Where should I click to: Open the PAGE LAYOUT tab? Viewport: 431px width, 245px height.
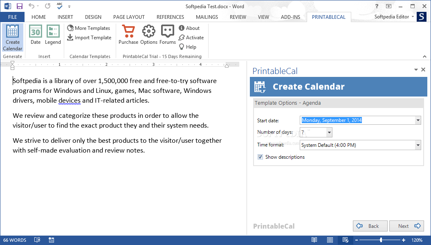[129, 17]
